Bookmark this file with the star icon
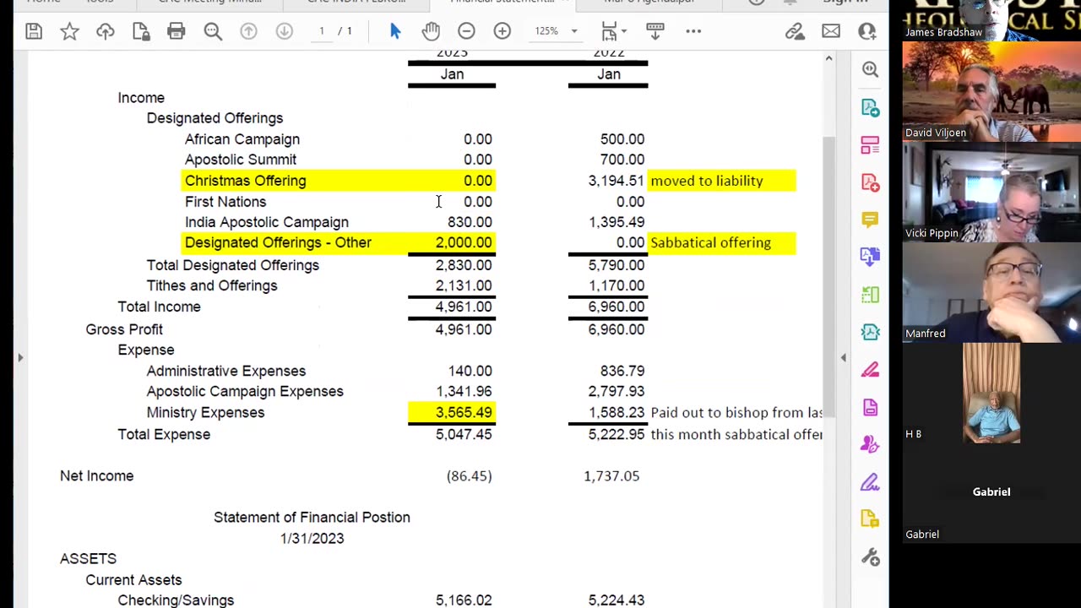This screenshot has height=608, width=1081. tap(69, 31)
